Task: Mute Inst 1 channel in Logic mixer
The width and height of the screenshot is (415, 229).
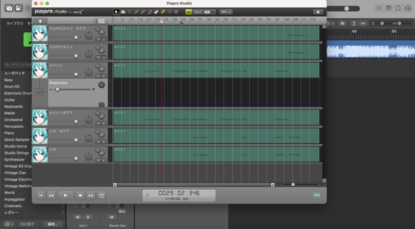Action: pyautogui.click(x=77, y=217)
